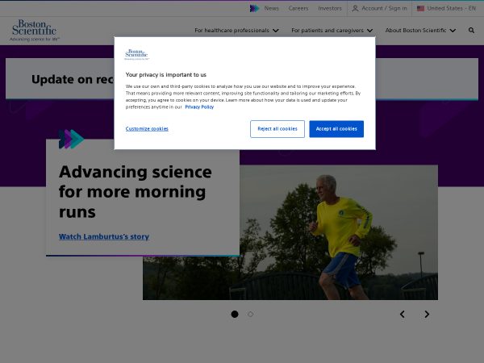Accept all cookies
Image resolution: width=484 pixels, height=363 pixels.
(336, 129)
